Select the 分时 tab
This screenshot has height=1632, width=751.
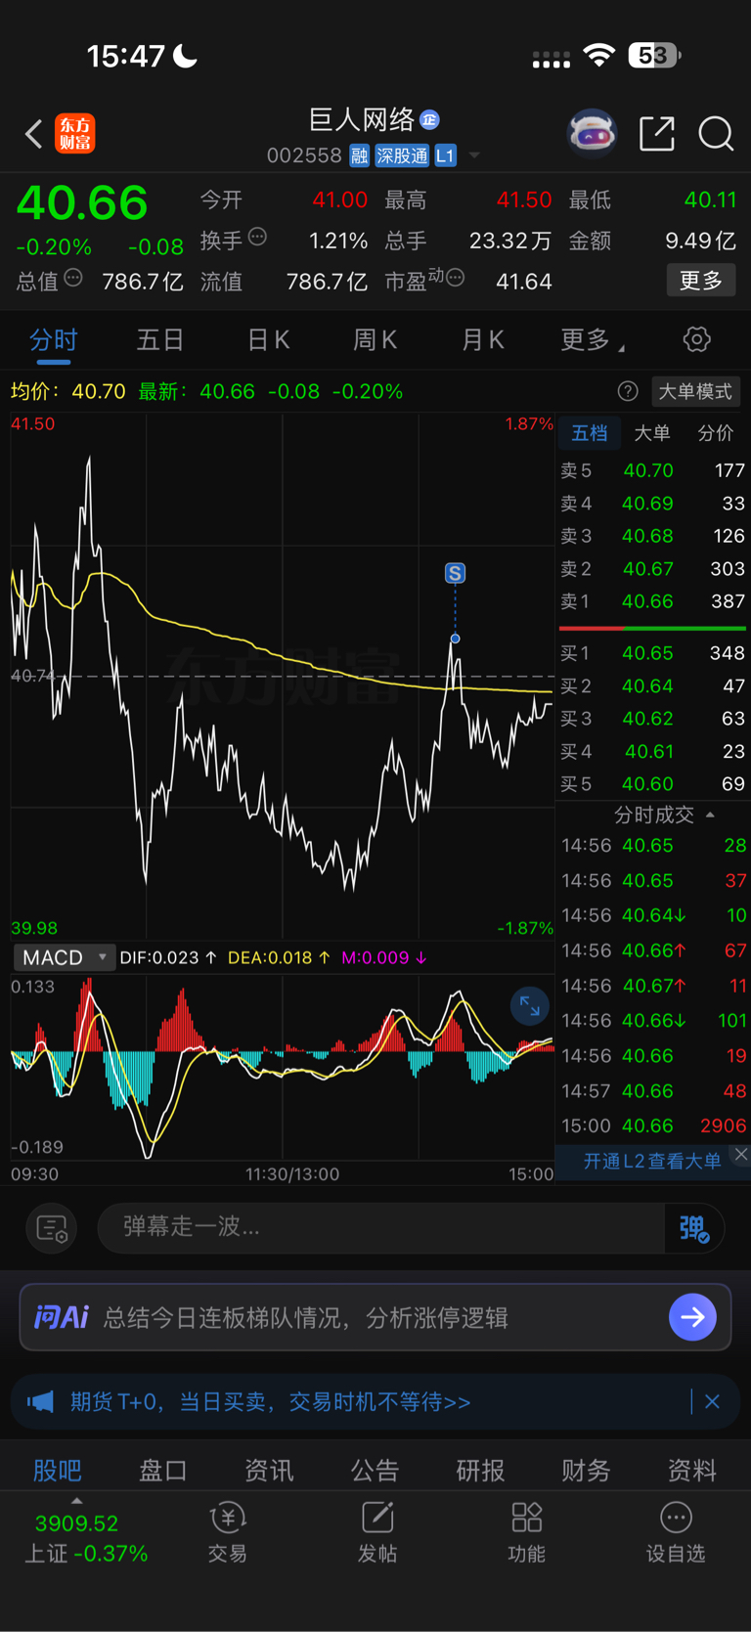click(x=54, y=339)
